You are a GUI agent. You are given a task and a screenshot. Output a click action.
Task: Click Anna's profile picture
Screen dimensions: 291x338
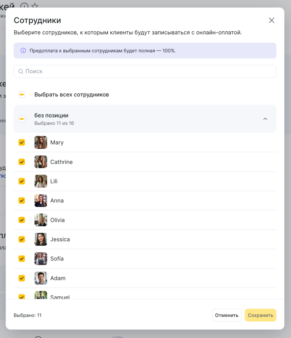coord(41,201)
